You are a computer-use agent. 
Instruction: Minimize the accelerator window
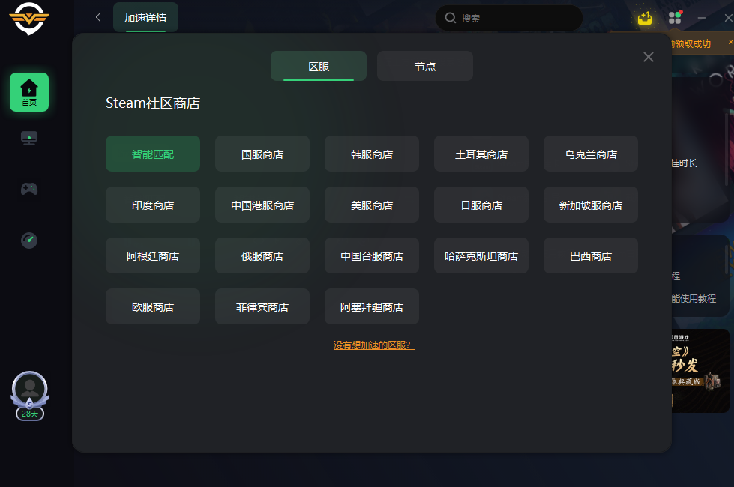point(701,18)
